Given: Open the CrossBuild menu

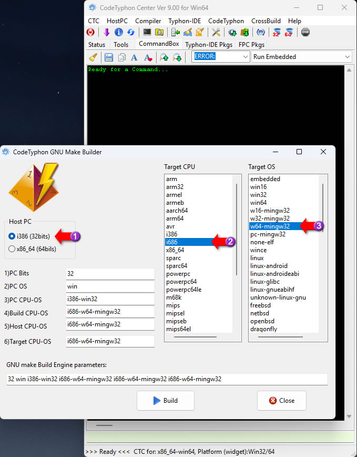Looking at the screenshot, I should click(x=266, y=21).
